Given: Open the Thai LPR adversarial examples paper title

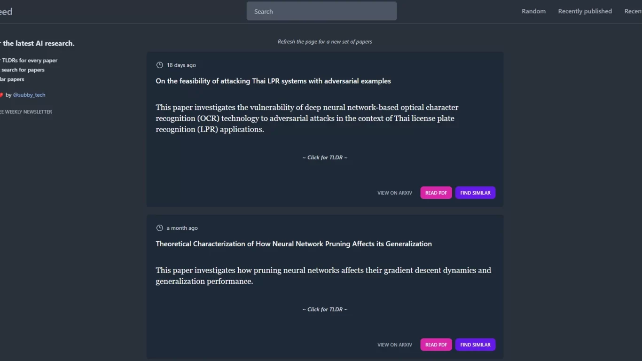Looking at the screenshot, I should [273, 81].
